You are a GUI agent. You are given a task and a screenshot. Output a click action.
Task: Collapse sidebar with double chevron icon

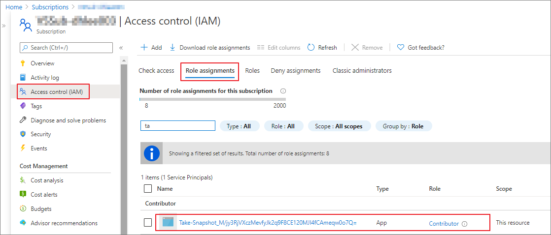pyautogui.click(x=121, y=48)
